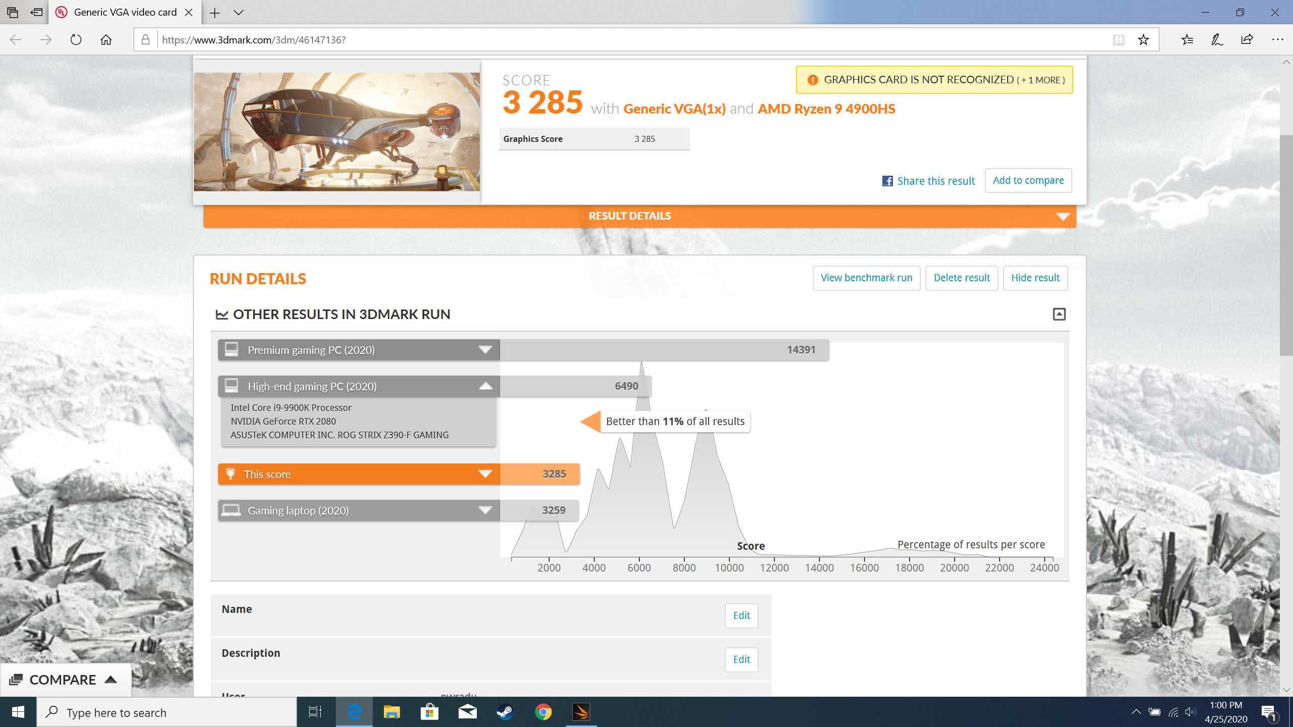
Task: Collapse Other Results section toggle icon
Action: (x=1059, y=314)
